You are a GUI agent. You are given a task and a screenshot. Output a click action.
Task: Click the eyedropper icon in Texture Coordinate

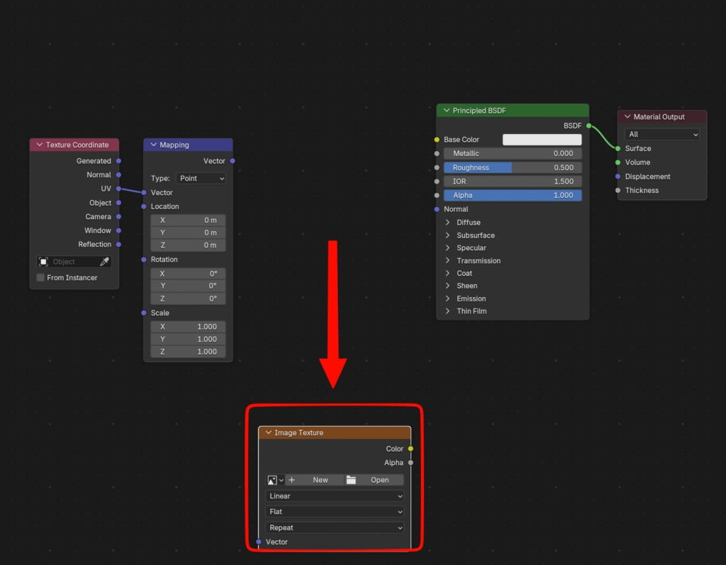click(104, 262)
